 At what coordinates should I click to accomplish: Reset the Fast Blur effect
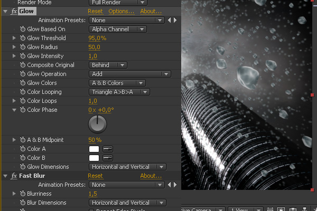(x=95, y=176)
